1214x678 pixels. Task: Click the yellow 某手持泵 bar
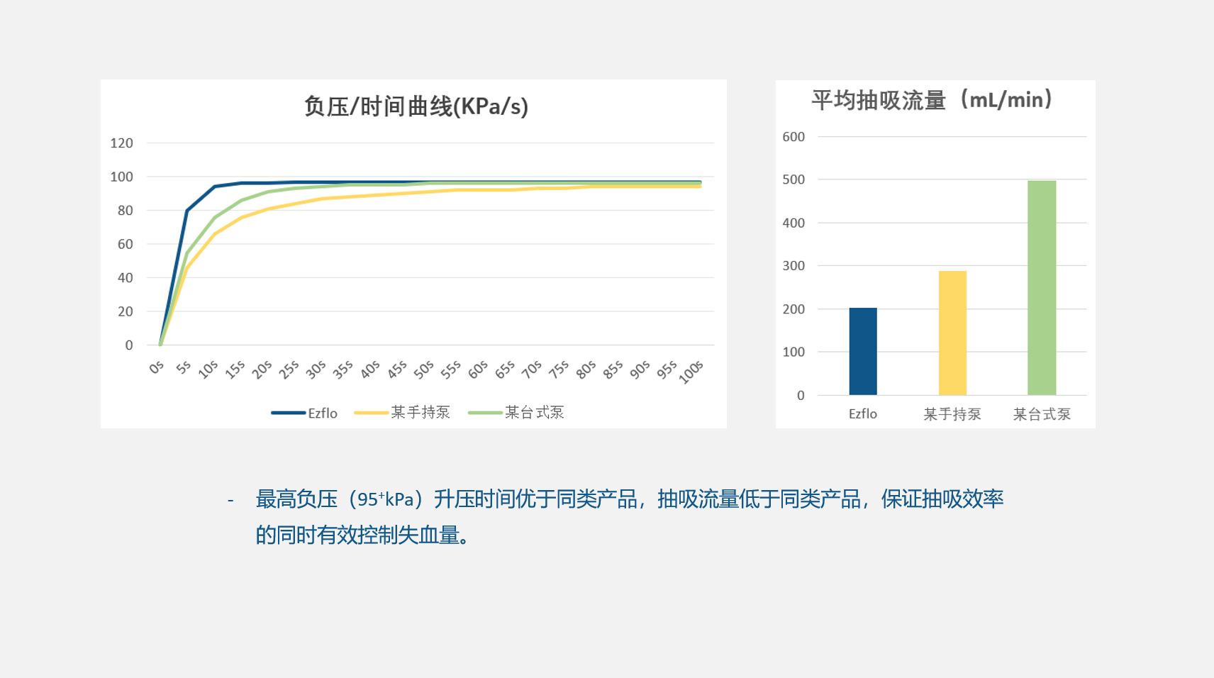tap(952, 333)
